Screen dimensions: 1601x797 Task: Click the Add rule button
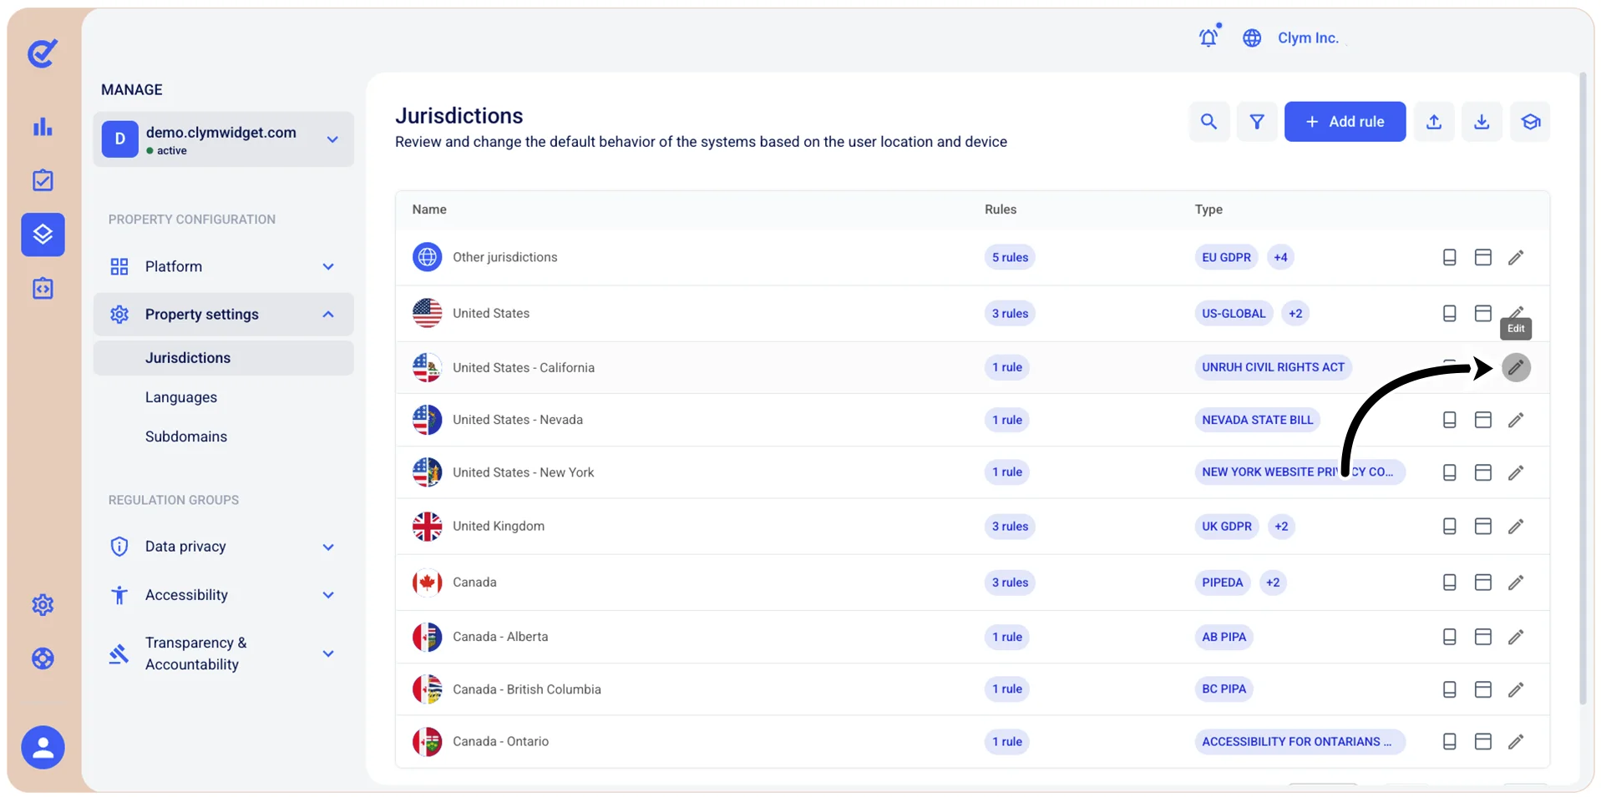coord(1345,122)
